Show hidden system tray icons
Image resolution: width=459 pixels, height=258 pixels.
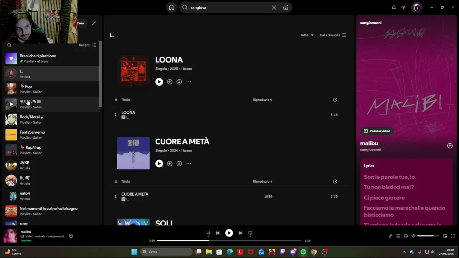404,252
